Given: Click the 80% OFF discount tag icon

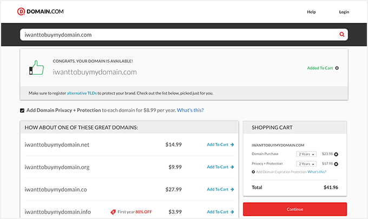Looking at the screenshot, I should 114,212.
